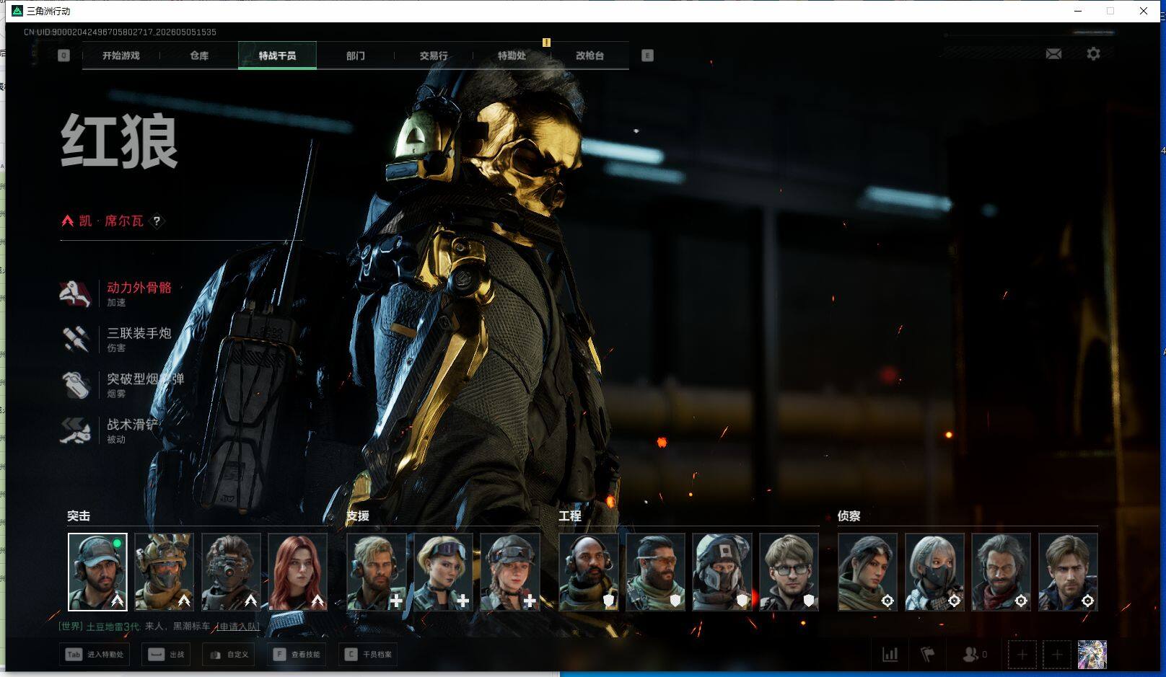Screen dimensions: 1166x677
Task: Select the silver-haired masked recon operator
Action: tap(934, 572)
